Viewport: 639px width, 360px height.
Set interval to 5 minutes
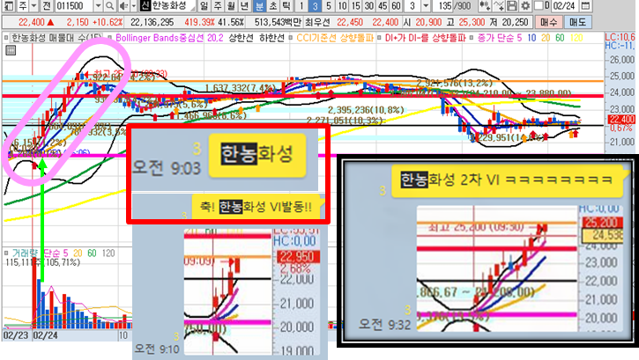click(x=329, y=5)
